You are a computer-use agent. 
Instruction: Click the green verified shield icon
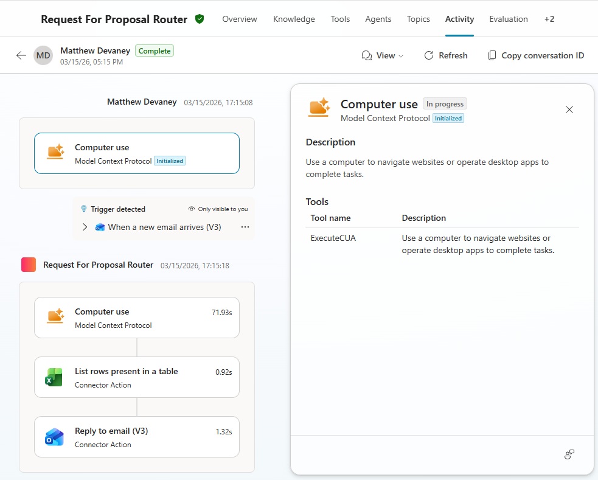click(200, 19)
